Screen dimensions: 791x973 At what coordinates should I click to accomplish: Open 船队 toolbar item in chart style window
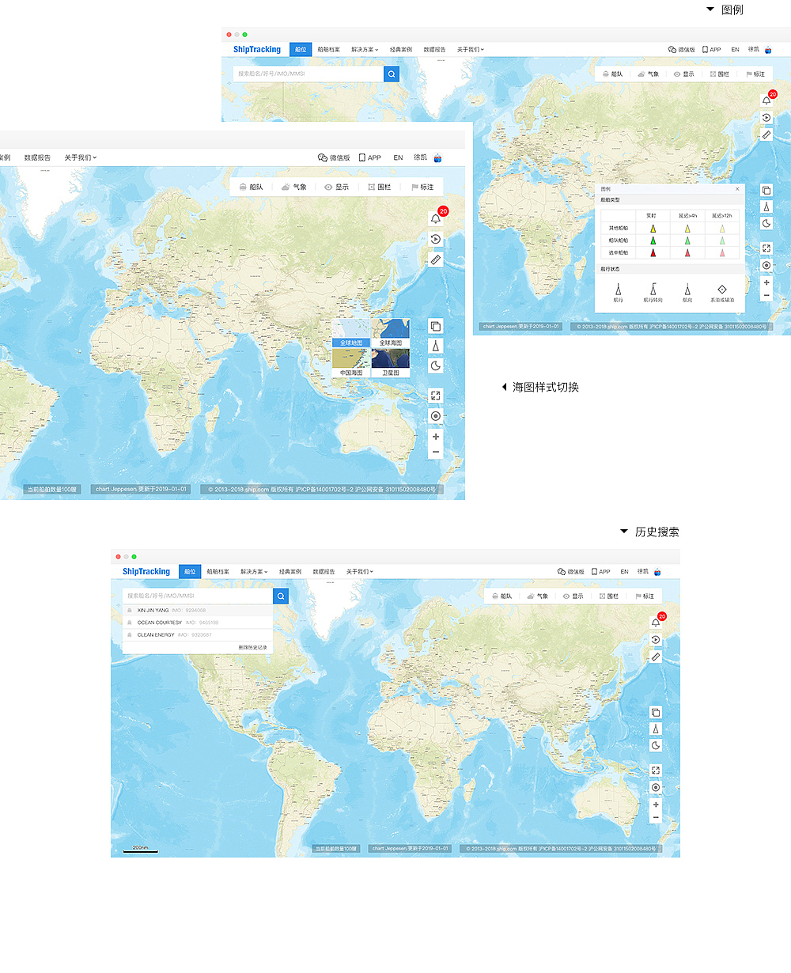pyautogui.click(x=250, y=187)
